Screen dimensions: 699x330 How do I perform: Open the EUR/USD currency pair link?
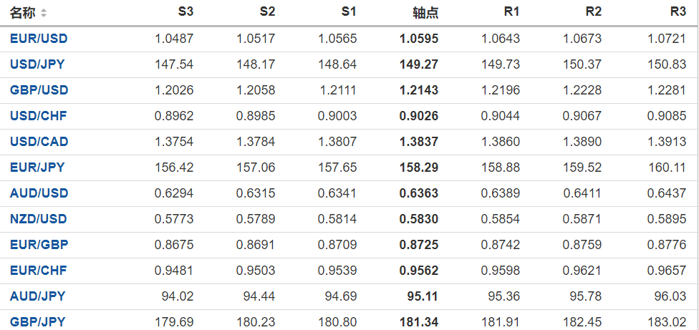pos(39,39)
